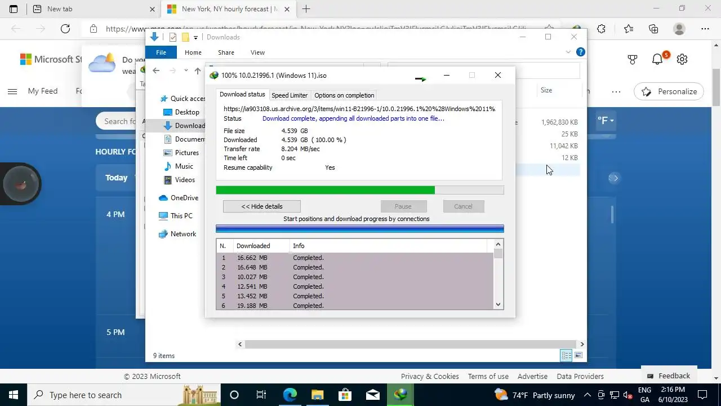721x406 pixels.
Task: Open the File menu in Explorer
Action: click(161, 52)
